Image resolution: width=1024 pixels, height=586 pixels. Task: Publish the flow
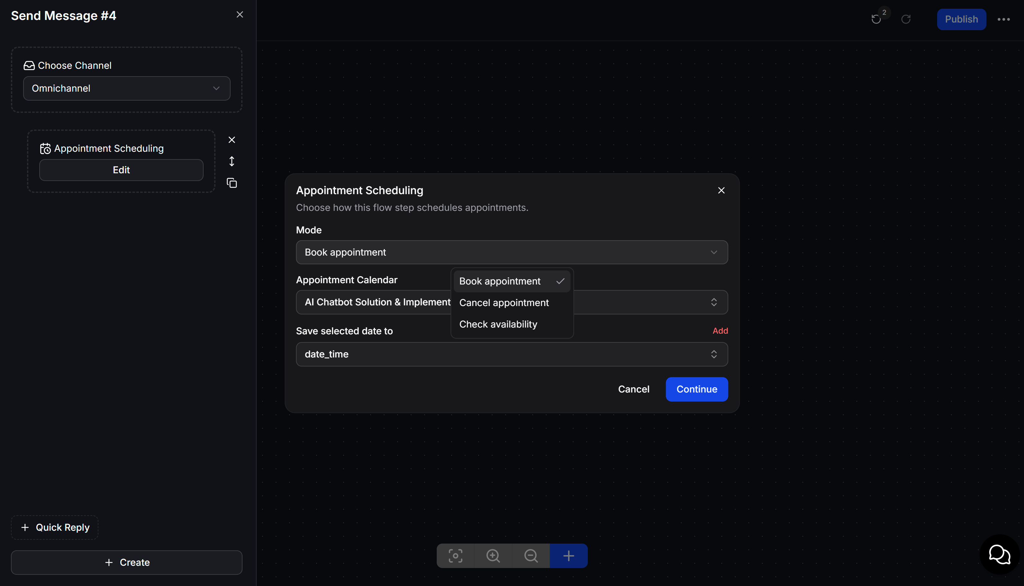(x=961, y=19)
